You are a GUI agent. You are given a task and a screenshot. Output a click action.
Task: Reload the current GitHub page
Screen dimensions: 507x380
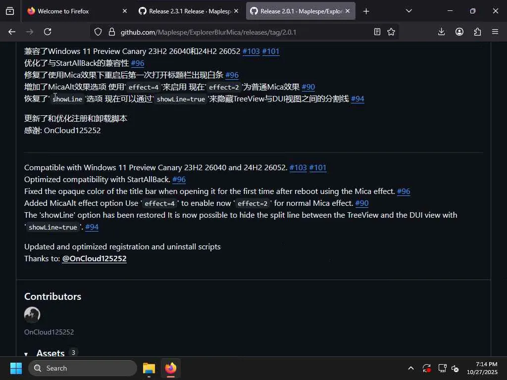pyautogui.click(x=48, y=32)
